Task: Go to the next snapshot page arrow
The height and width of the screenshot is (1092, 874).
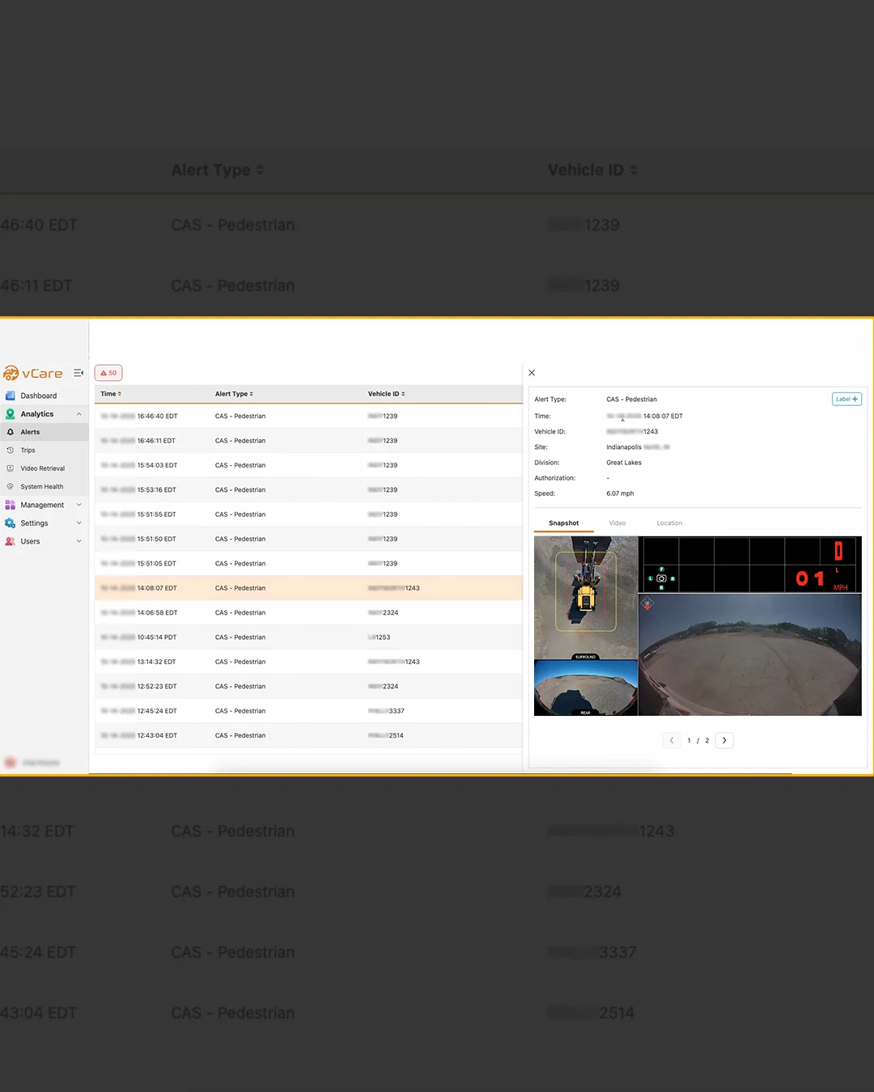Action: coord(724,740)
